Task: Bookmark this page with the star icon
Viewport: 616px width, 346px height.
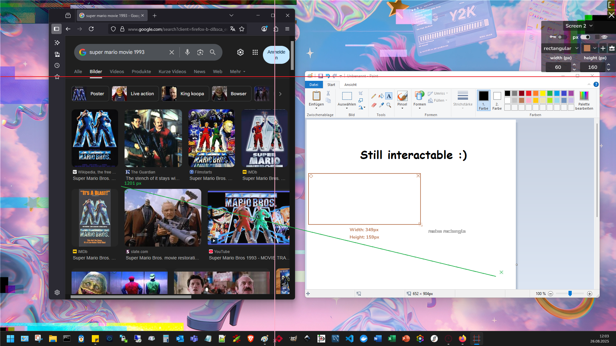Action: [x=242, y=29]
